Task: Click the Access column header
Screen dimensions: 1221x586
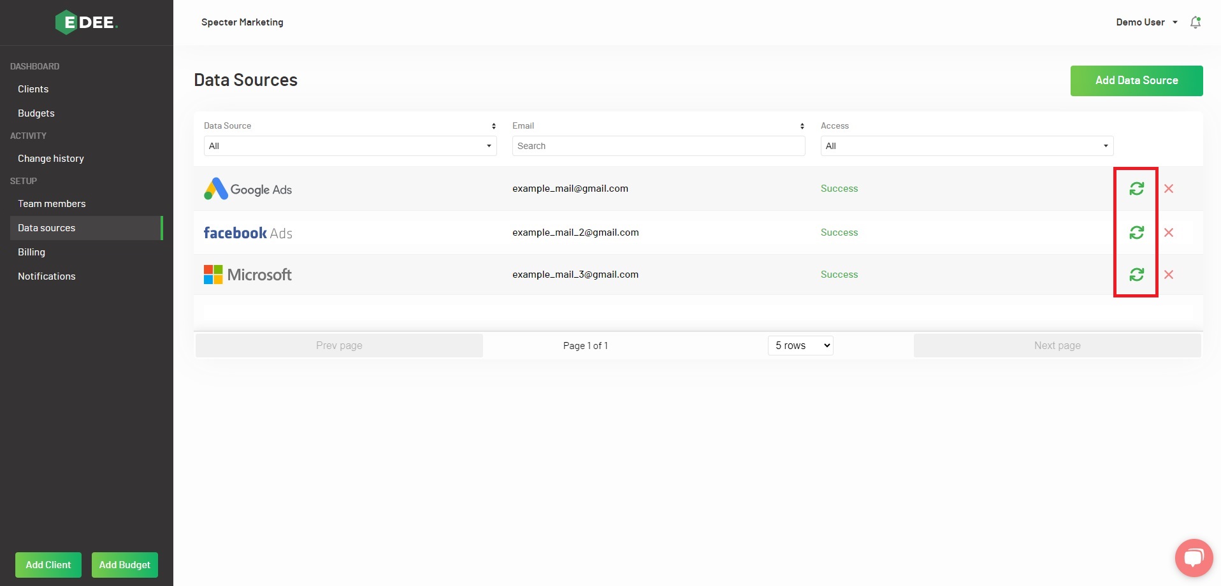Action: (835, 126)
